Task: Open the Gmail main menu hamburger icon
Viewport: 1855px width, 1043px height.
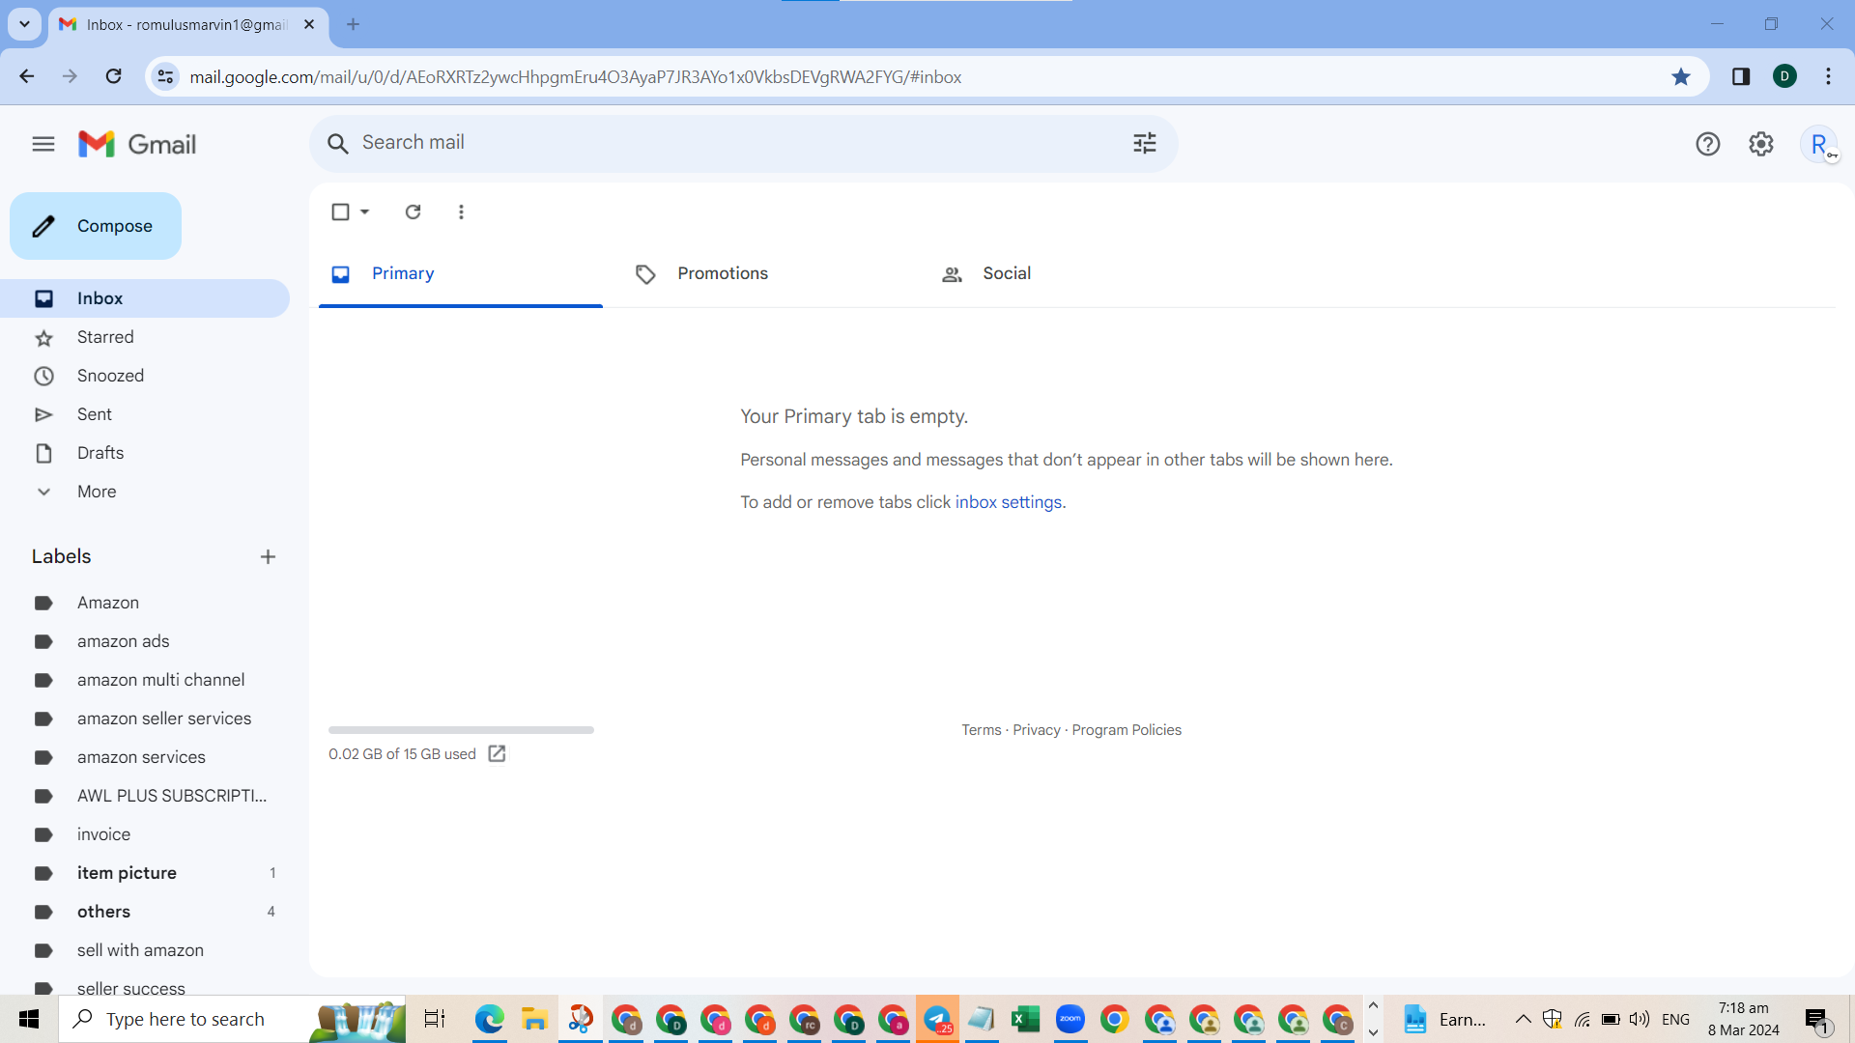Action: point(43,144)
